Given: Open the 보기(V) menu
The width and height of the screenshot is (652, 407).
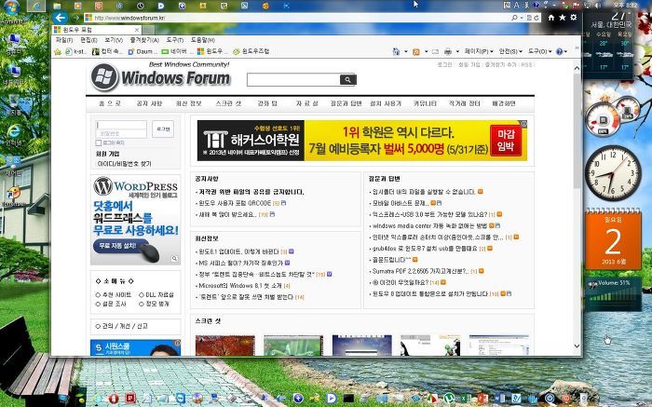Looking at the screenshot, I should pyautogui.click(x=114, y=40).
